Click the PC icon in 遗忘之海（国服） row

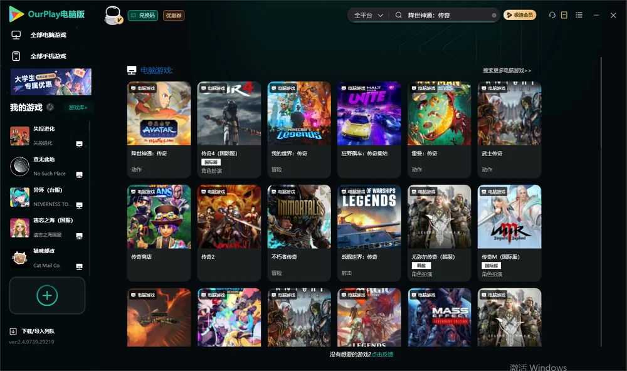point(79,236)
